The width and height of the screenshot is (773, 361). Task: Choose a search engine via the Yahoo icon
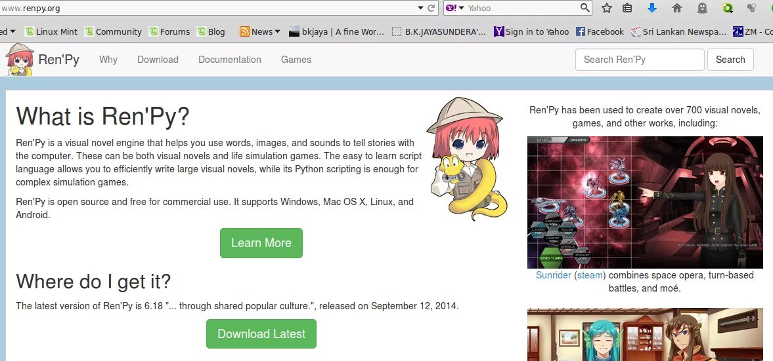(x=455, y=8)
